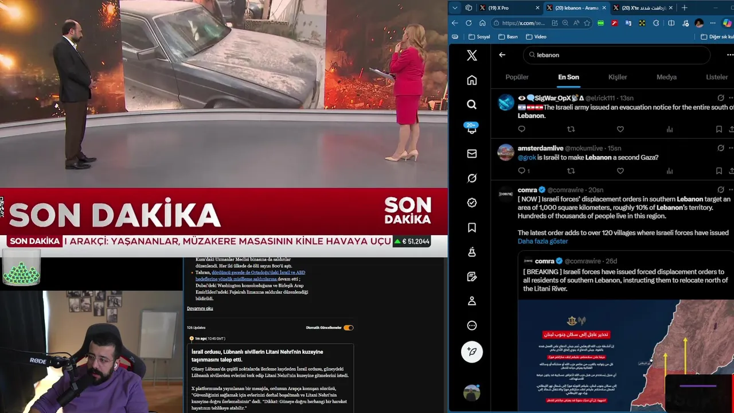Click the browser address bar URL

[523, 23]
